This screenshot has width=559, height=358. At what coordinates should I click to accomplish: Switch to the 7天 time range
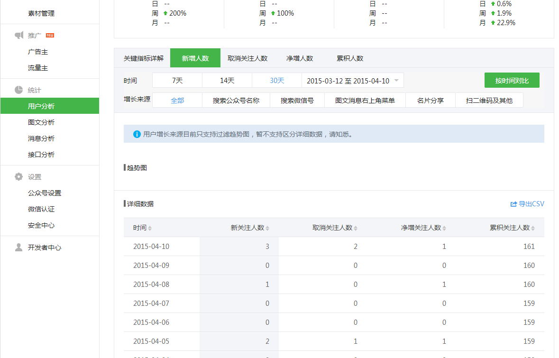177,80
